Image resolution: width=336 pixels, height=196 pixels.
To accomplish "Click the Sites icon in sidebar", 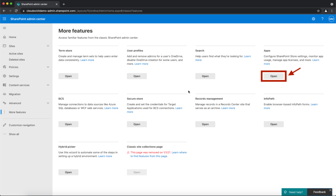I will (5, 46).
